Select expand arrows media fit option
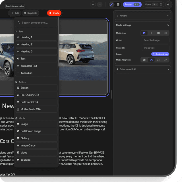Viewport: 182px width, 182px height. tap(166, 60)
